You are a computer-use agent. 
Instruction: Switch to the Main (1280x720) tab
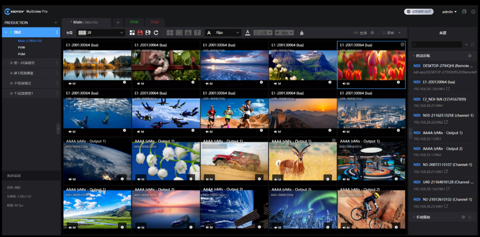point(87,22)
